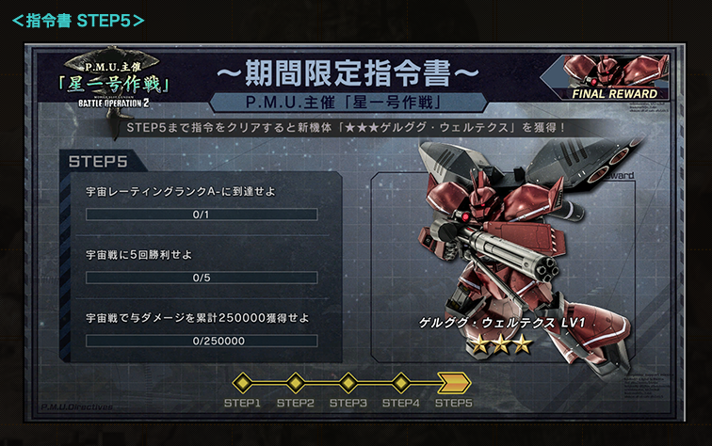Select the STEP4 diamond icon
Screen dimensions: 712x446
tap(401, 383)
